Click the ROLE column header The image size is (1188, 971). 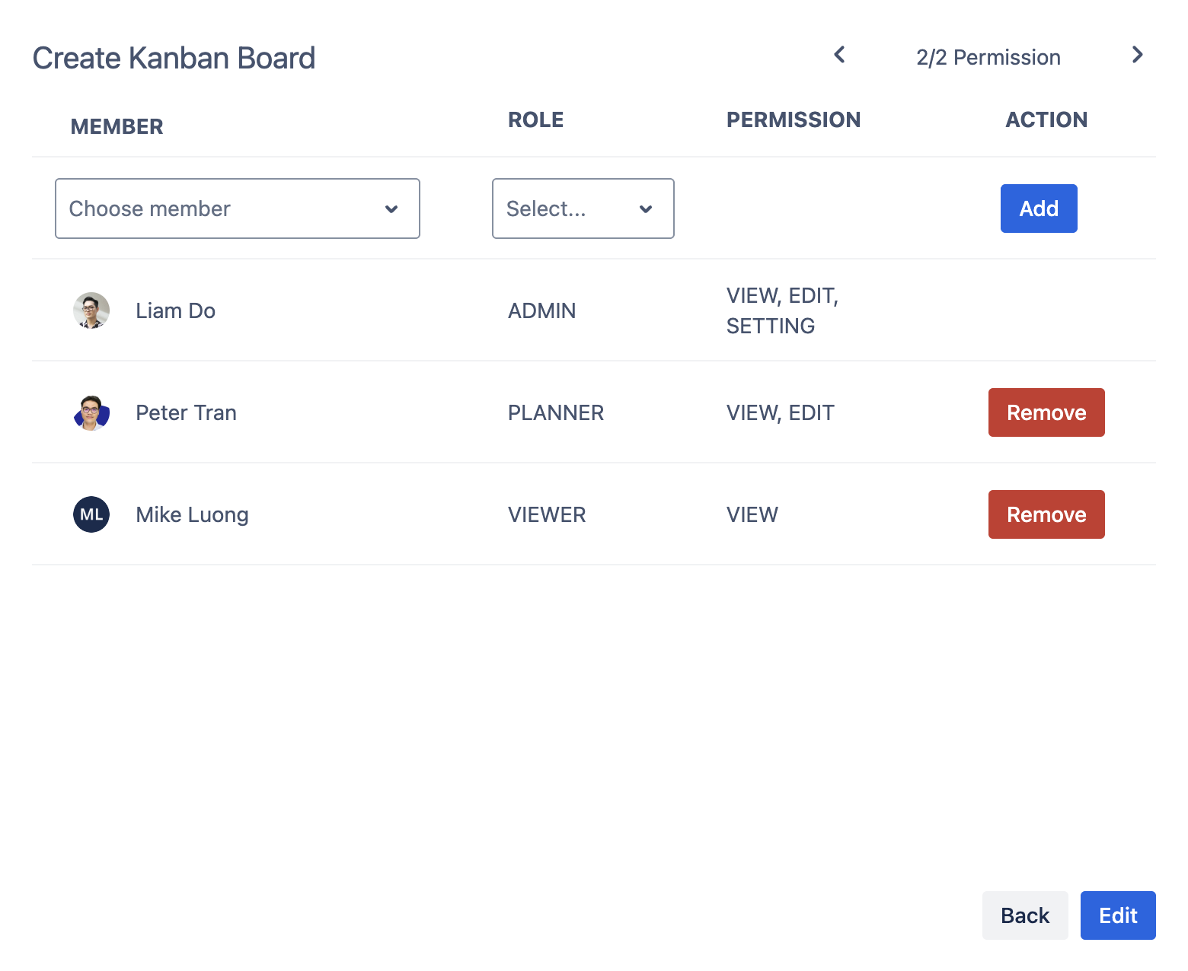535,119
